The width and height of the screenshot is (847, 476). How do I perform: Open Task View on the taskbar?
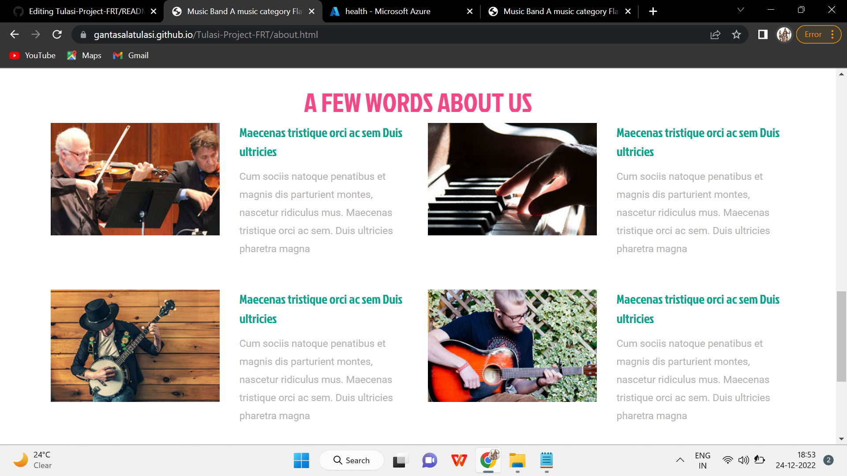coord(400,461)
